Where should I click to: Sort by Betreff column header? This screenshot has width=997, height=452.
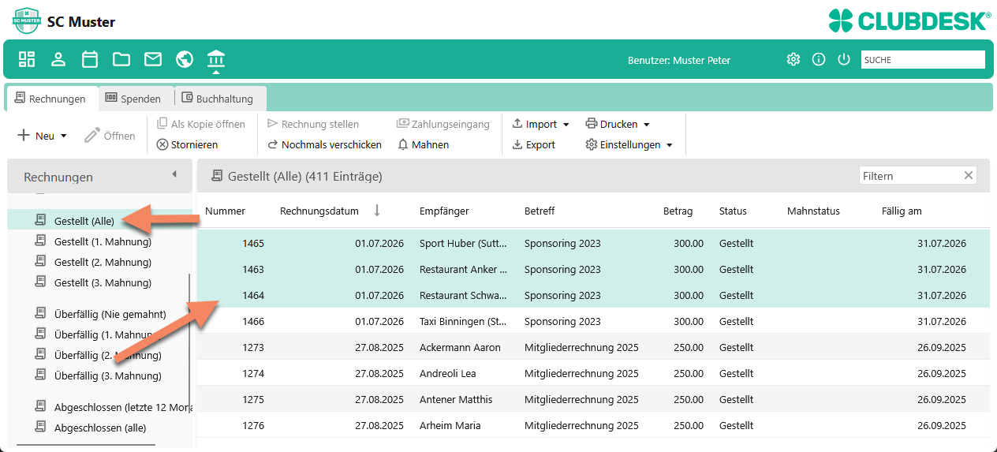click(x=540, y=211)
